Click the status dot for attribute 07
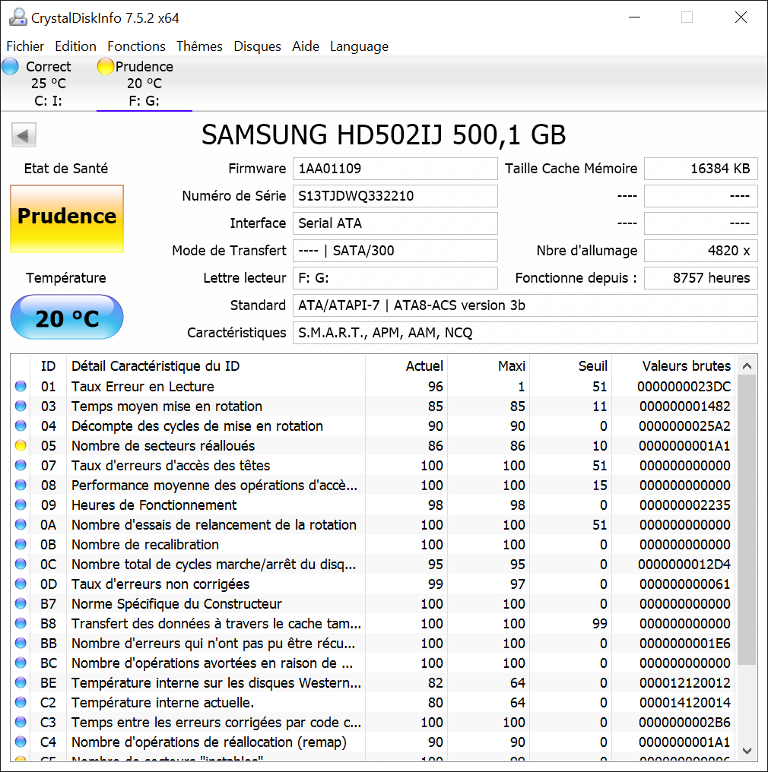Image resolution: width=768 pixels, height=772 pixels. pos(21,465)
